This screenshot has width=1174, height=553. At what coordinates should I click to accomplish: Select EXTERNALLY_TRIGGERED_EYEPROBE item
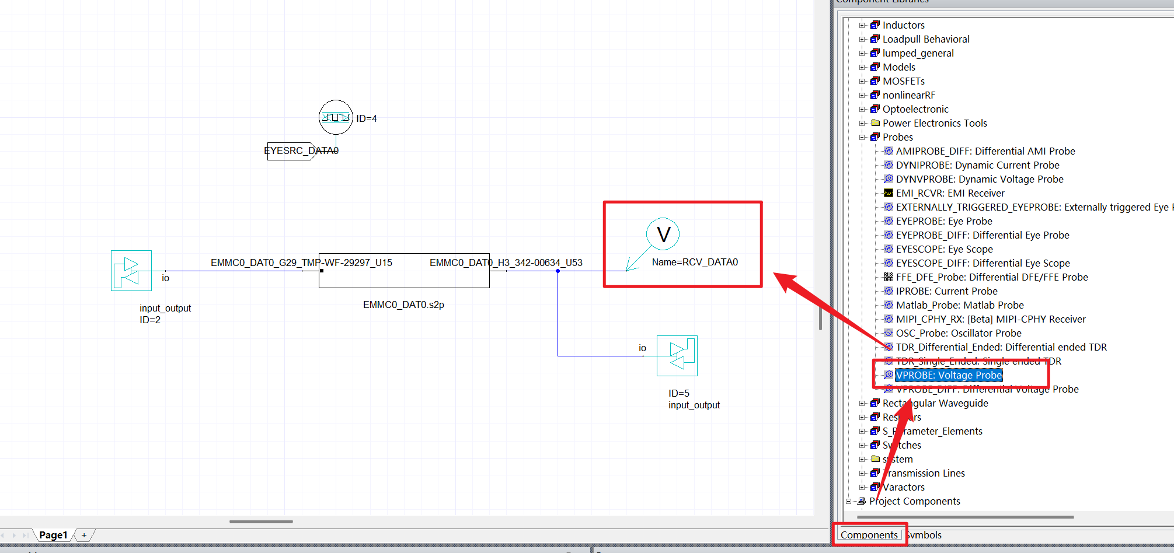pos(1034,207)
